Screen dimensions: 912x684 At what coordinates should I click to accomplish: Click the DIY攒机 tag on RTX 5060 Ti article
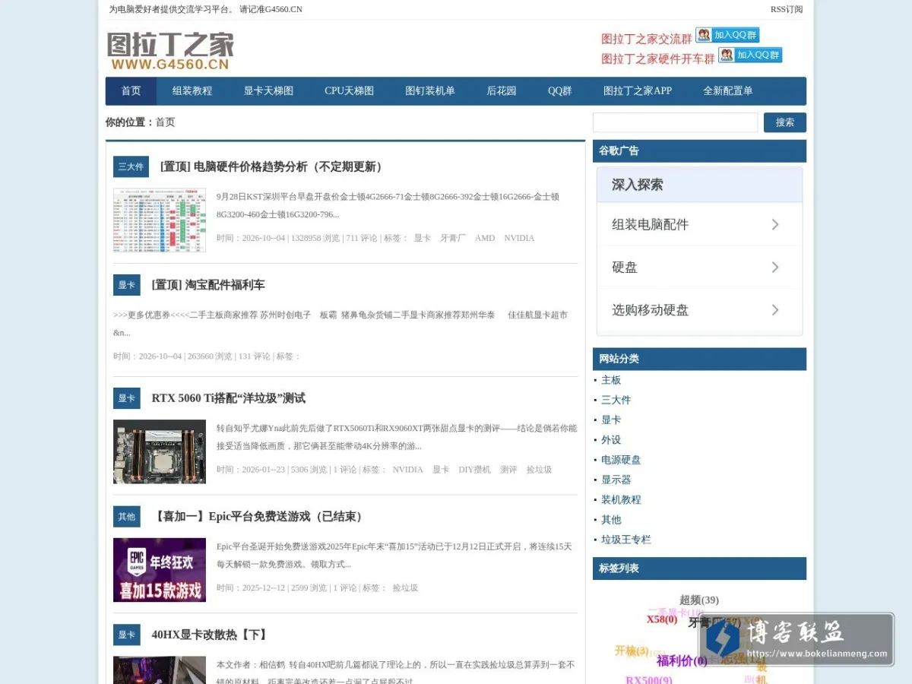pos(474,470)
